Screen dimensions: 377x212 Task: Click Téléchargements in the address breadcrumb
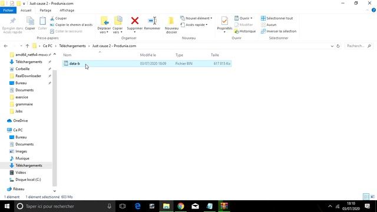point(72,46)
